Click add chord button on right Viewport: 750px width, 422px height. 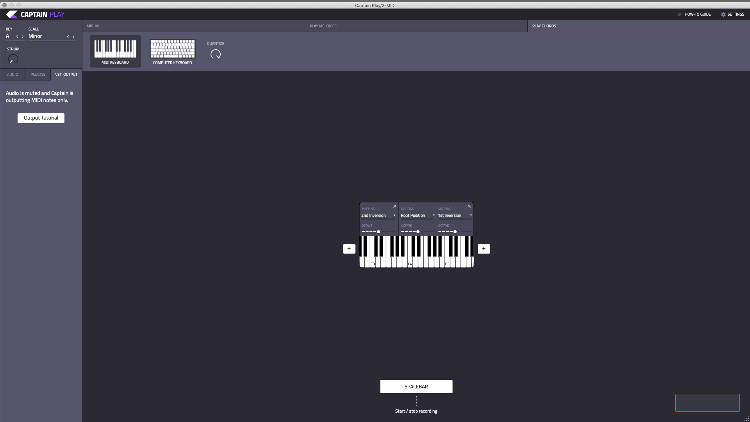[484, 249]
